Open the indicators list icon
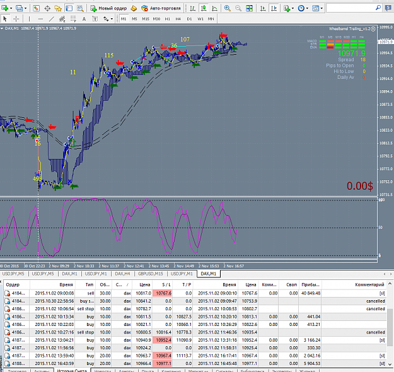This screenshot has width=394, height=372. pyautogui.click(x=287, y=8)
